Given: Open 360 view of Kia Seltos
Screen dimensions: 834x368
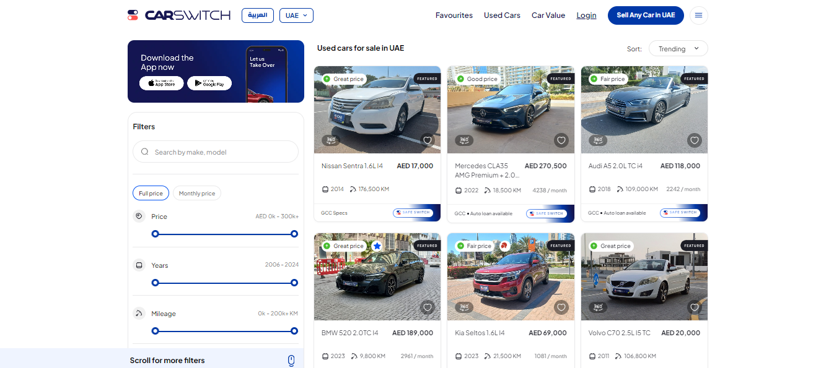Looking at the screenshot, I should (x=464, y=307).
